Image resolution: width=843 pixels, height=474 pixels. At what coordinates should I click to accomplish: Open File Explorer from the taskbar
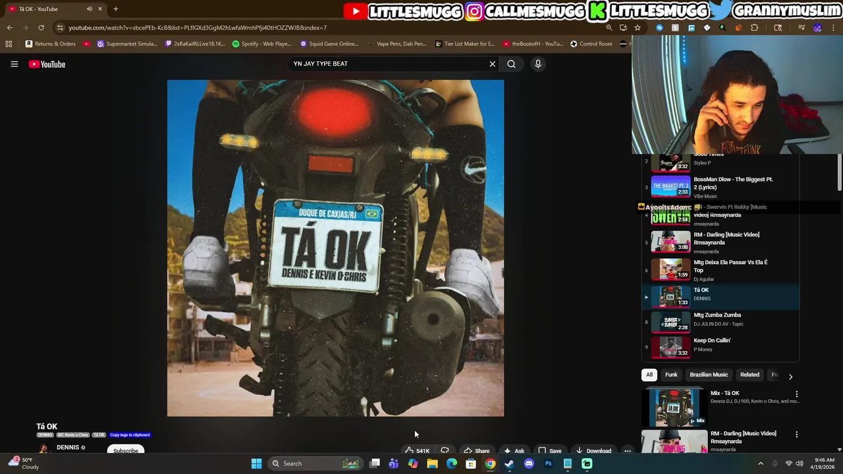coord(432,463)
